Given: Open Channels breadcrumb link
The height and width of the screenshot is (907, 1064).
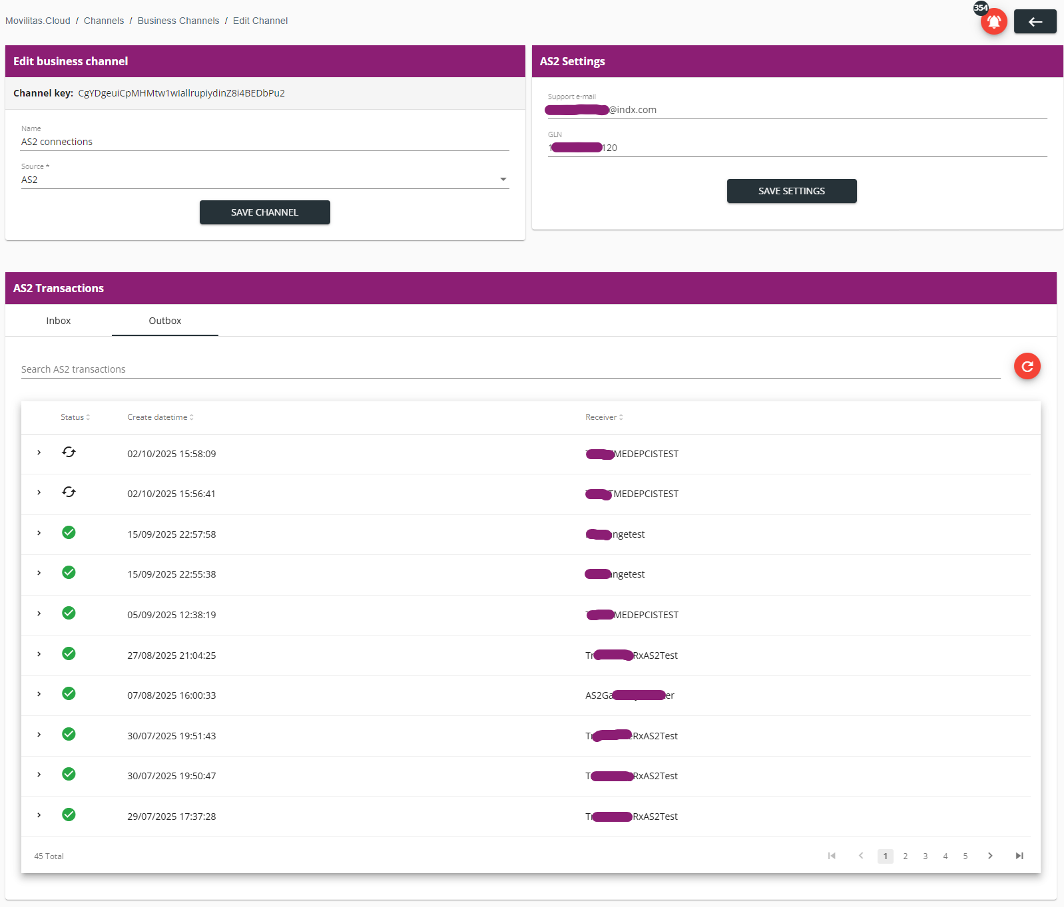Looking at the screenshot, I should [104, 21].
